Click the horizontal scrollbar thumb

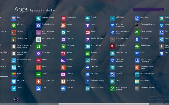click(x=104, y=104)
